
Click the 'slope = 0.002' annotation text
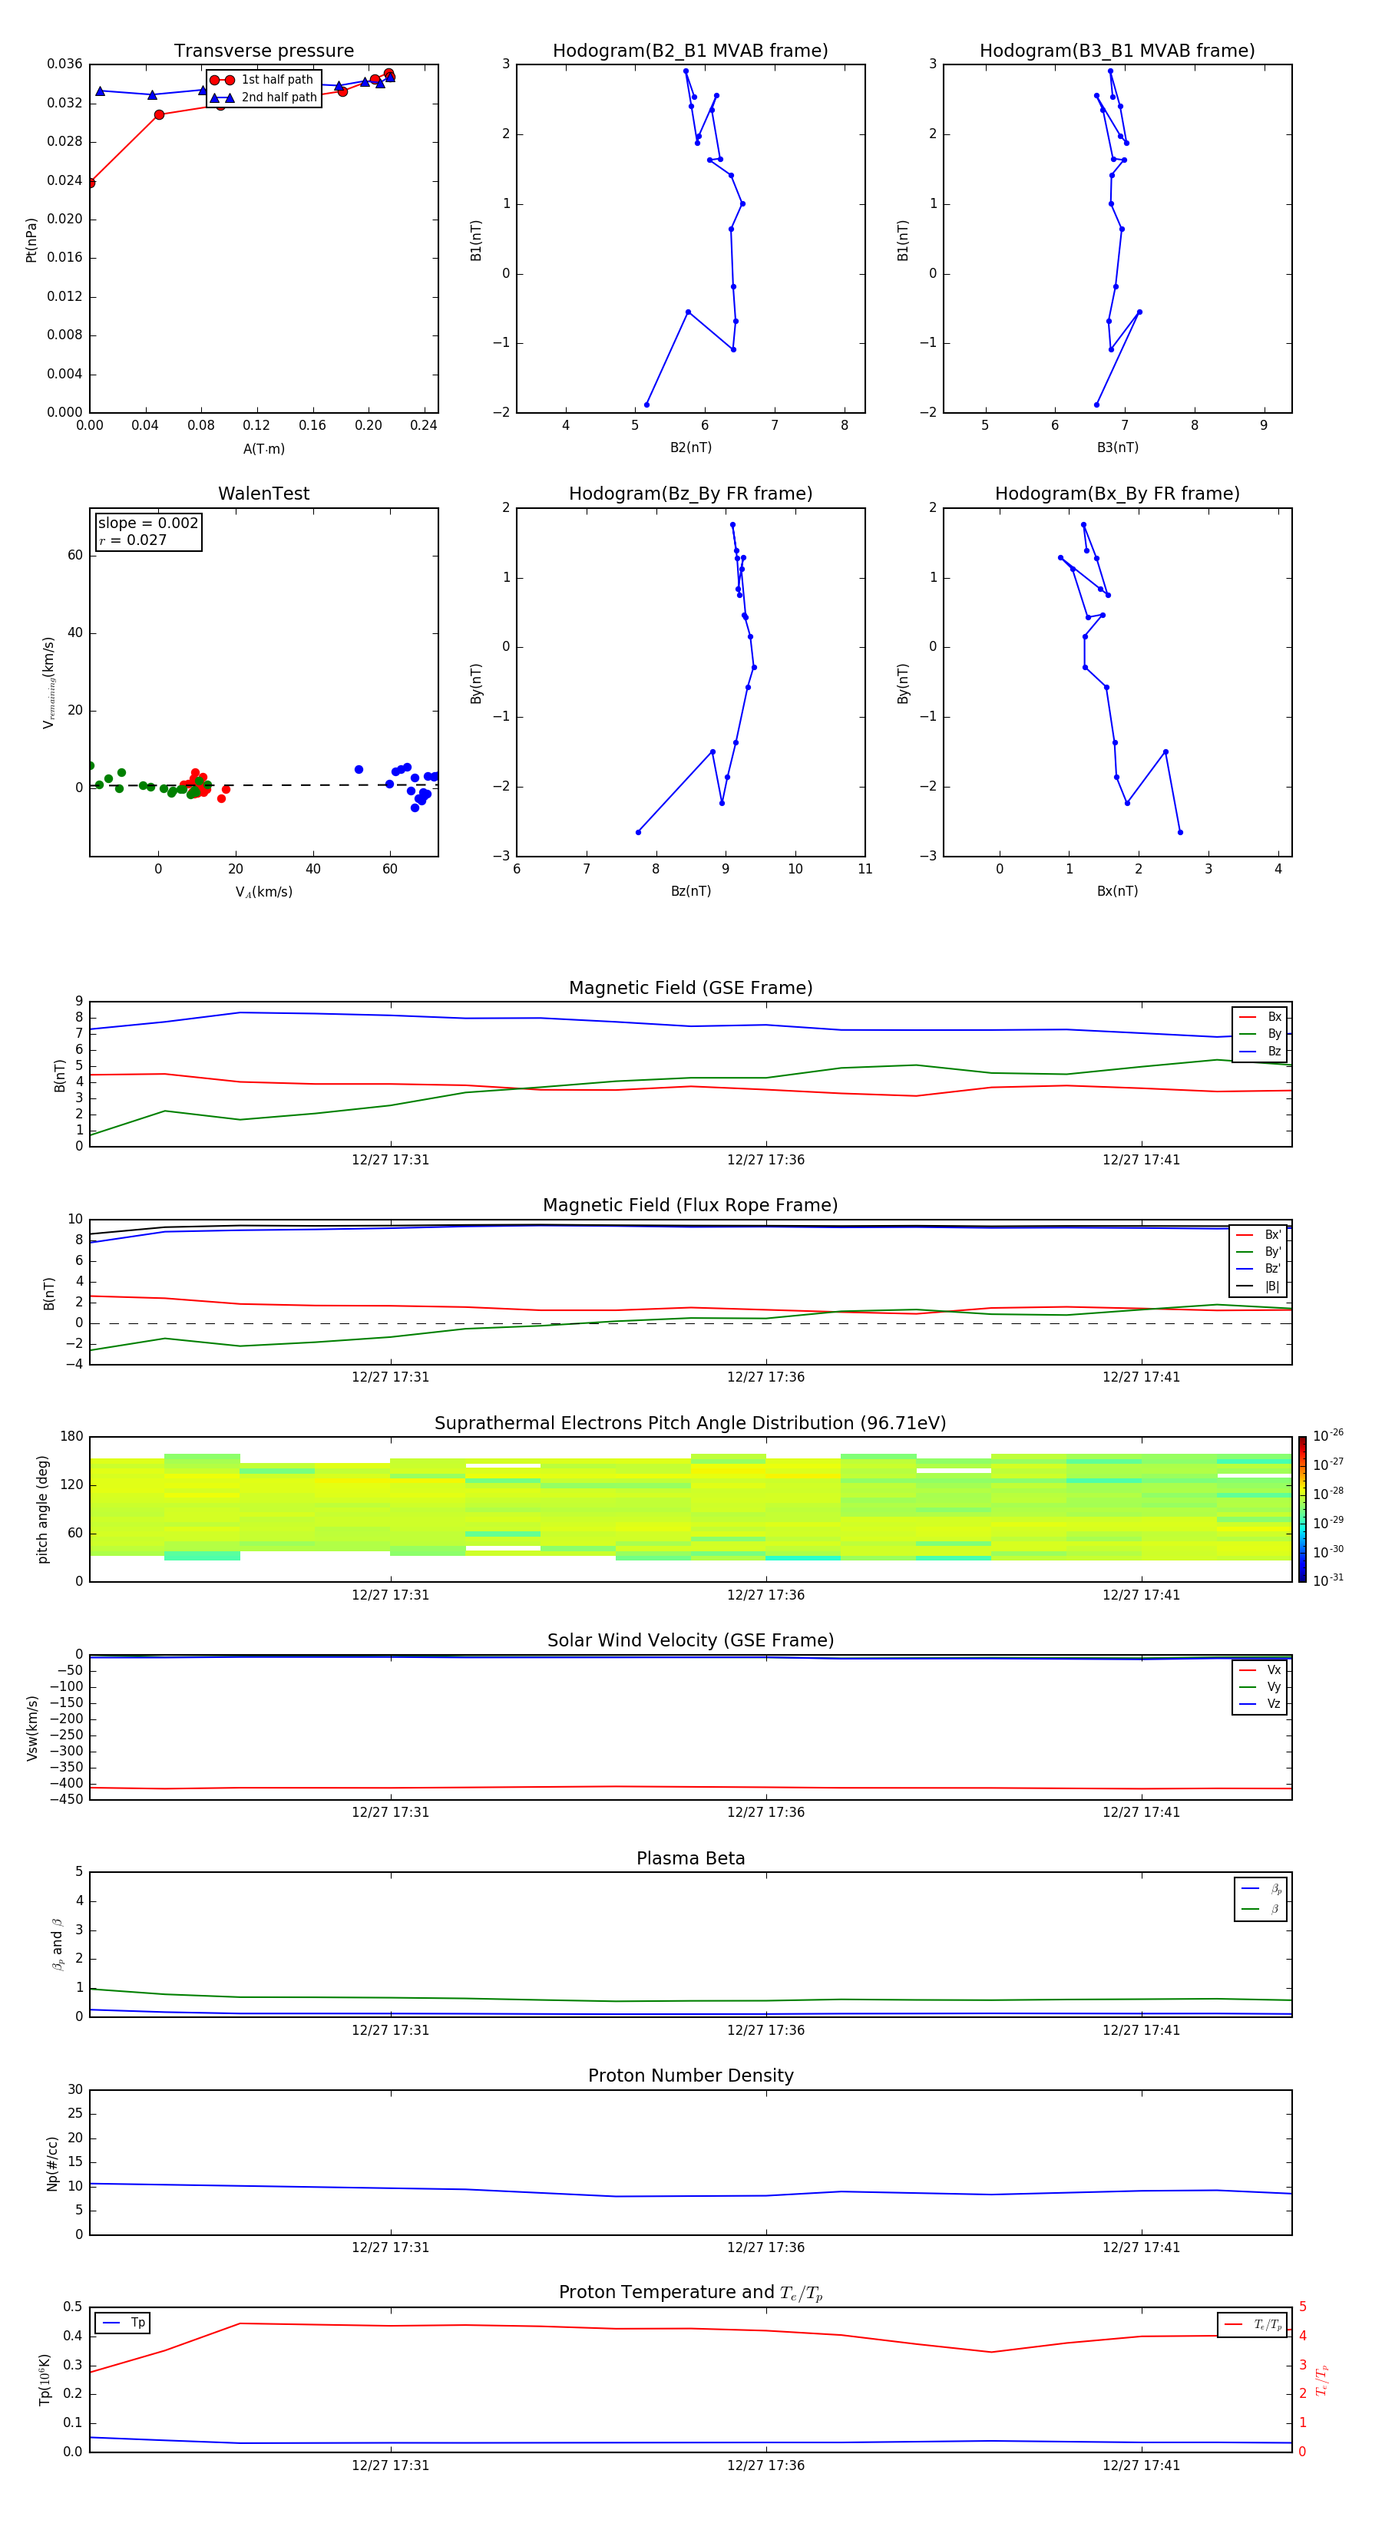pos(148,523)
